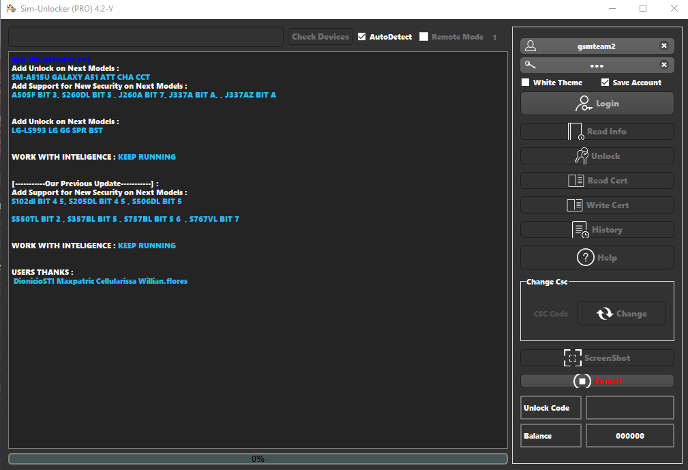Click the Balance value 000000
The width and height of the screenshot is (688, 470).
pos(629,436)
